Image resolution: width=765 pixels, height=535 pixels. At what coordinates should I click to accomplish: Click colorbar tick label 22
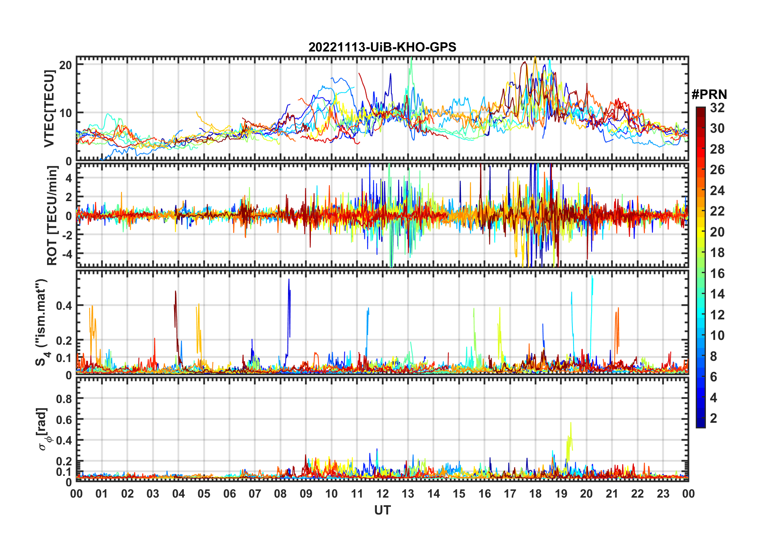click(717, 211)
